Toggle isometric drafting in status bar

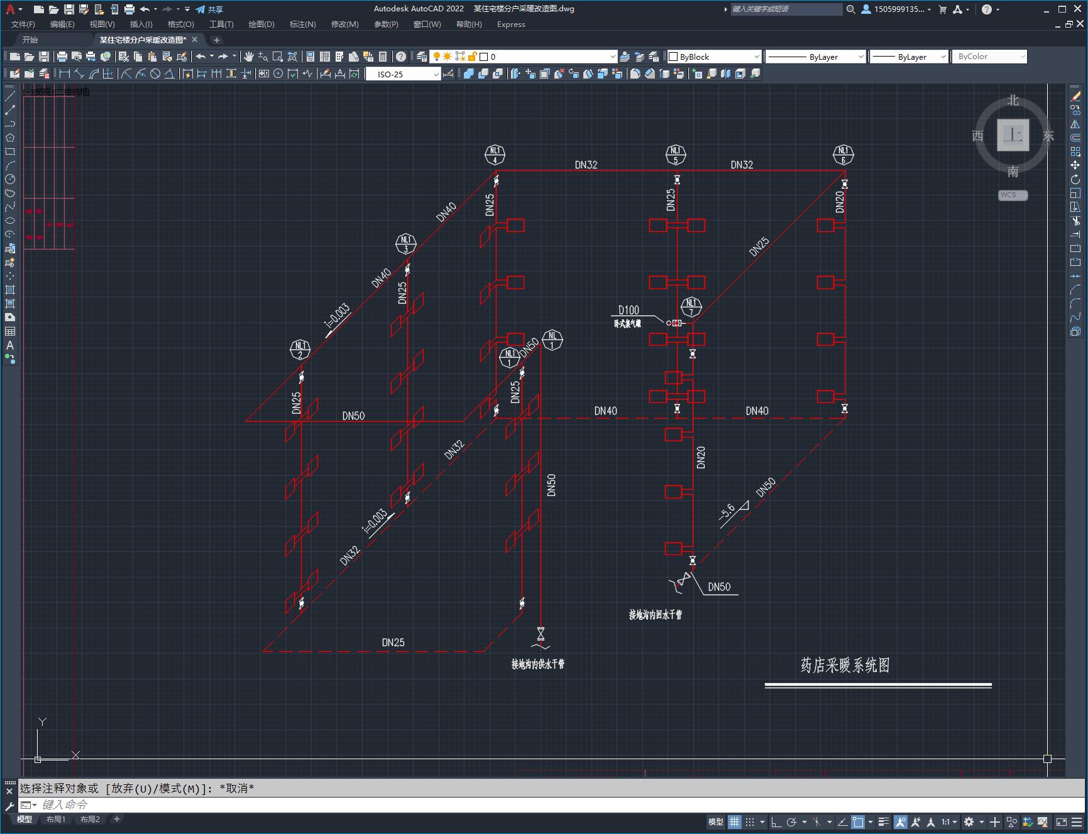click(817, 822)
